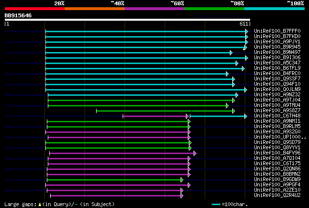Click the green alignment bar for UniRef100_Q8VYV1

click(117, 148)
